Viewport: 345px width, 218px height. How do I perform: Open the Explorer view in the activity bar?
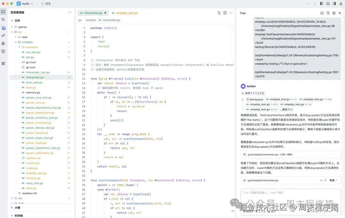pyautogui.click(x=3, y=12)
